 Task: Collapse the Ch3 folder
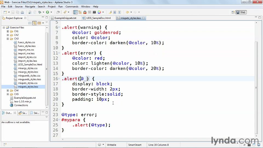[x=8, y=39]
